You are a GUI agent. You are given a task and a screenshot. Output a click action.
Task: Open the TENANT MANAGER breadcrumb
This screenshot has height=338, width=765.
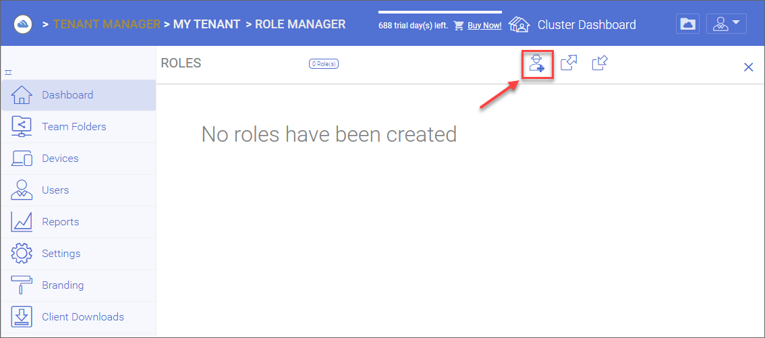pos(107,24)
